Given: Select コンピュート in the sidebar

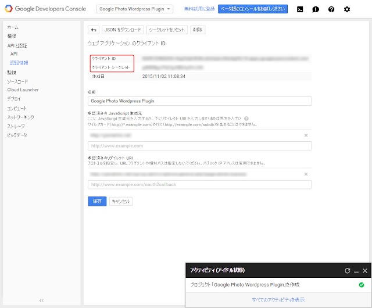Looking at the screenshot, I should tap(17, 108).
